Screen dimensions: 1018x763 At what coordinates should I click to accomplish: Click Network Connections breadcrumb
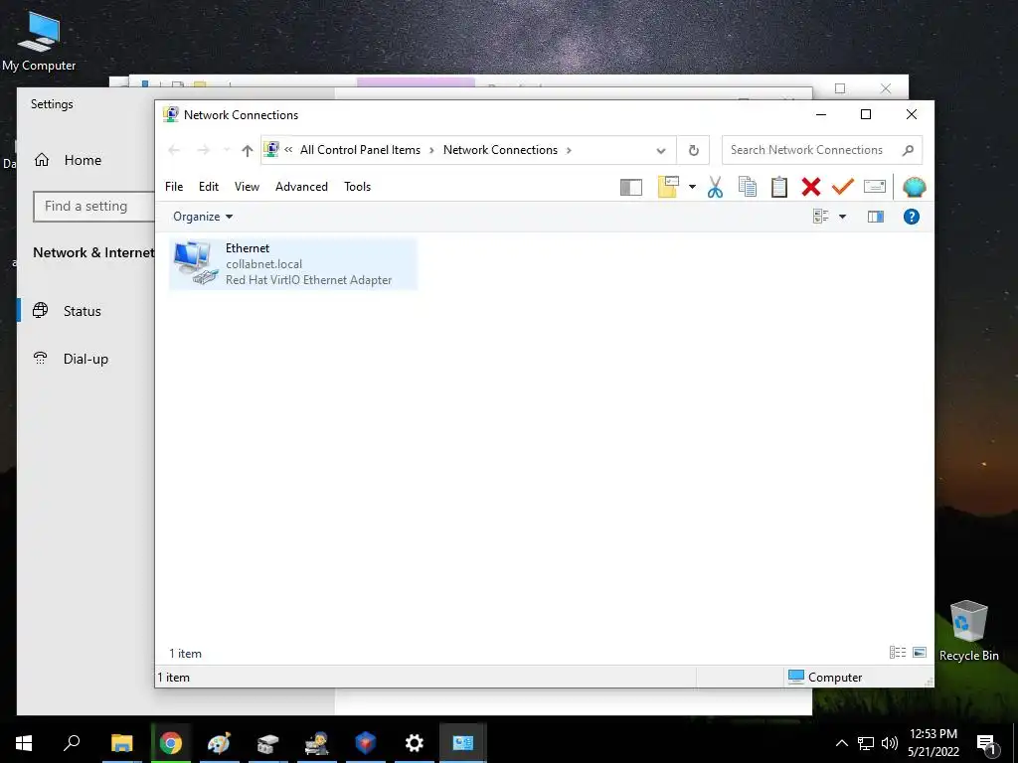click(500, 150)
